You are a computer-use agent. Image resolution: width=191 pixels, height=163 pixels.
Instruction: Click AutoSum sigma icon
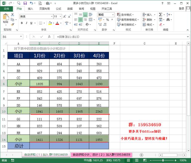point(161,15)
